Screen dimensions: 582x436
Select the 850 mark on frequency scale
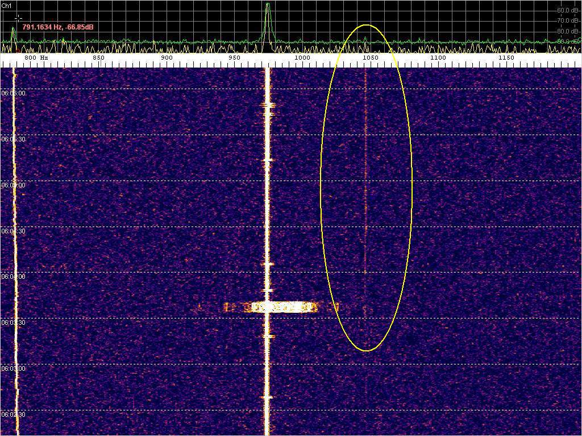click(x=98, y=58)
